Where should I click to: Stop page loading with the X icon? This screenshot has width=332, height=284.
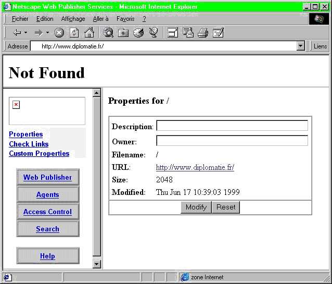[59, 33]
